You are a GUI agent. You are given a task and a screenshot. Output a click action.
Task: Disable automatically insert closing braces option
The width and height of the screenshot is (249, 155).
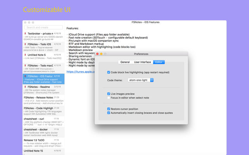[108, 113]
